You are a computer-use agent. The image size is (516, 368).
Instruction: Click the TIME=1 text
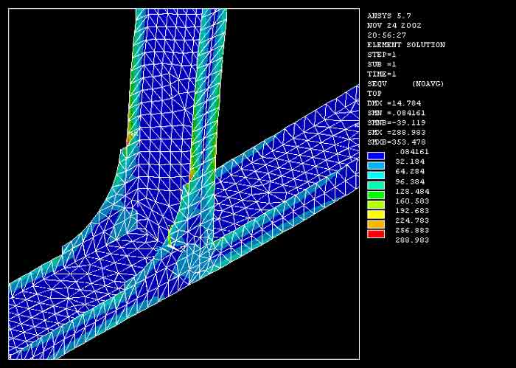(x=381, y=74)
